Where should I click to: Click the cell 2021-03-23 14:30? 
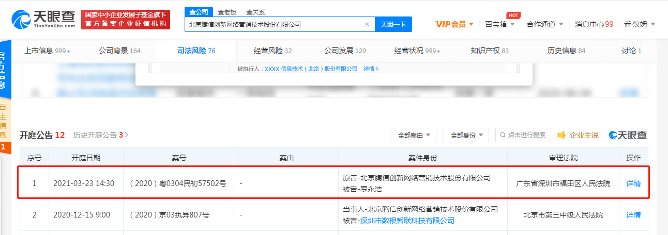click(84, 183)
